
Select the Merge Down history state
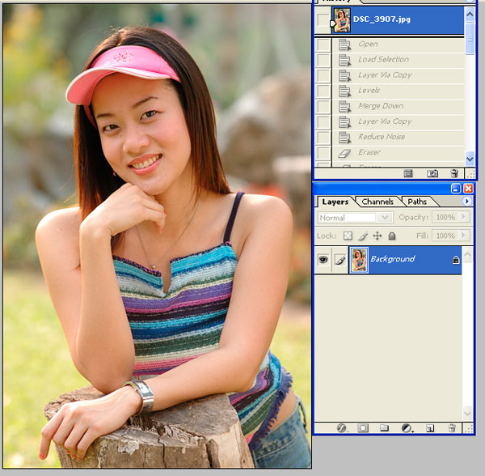point(399,107)
